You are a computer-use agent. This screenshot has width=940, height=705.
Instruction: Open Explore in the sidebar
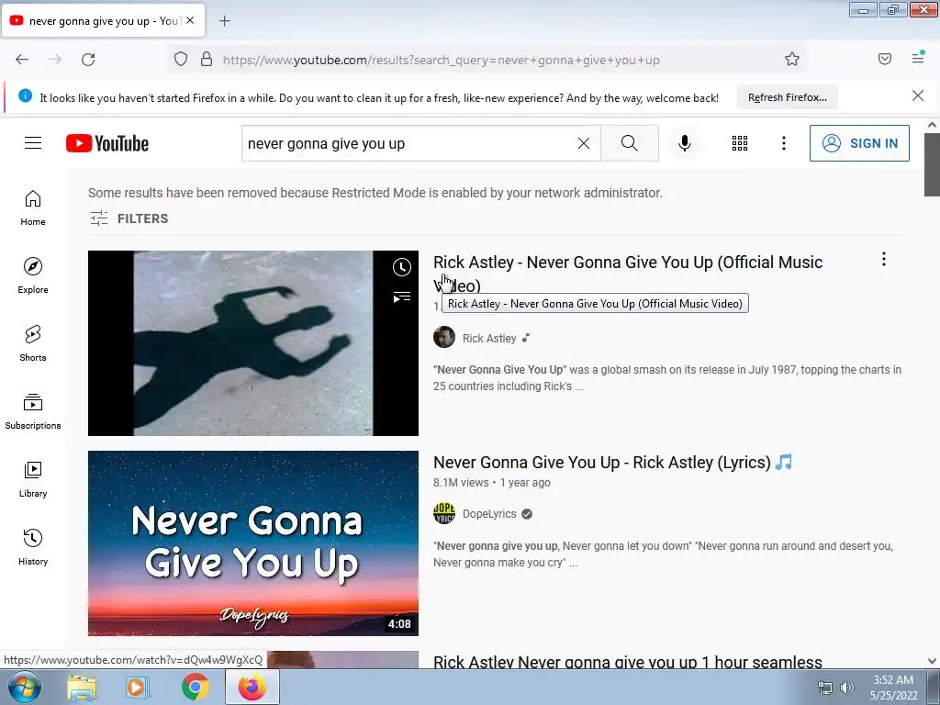pyautogui.click(x=33, y=275)
